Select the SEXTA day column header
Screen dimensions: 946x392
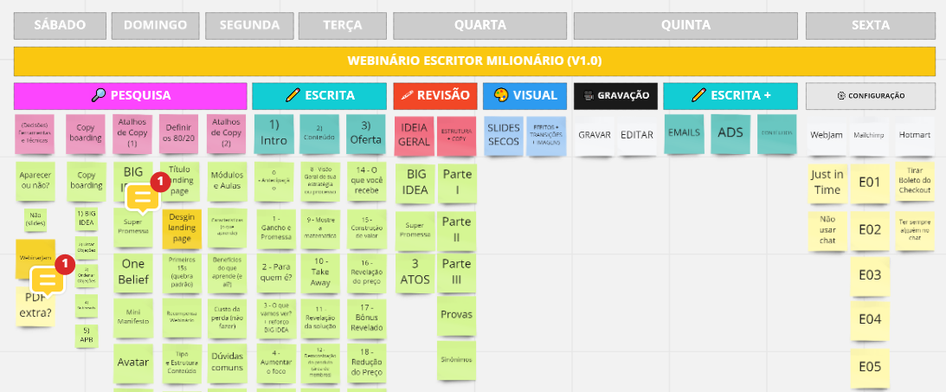(870, 26)
